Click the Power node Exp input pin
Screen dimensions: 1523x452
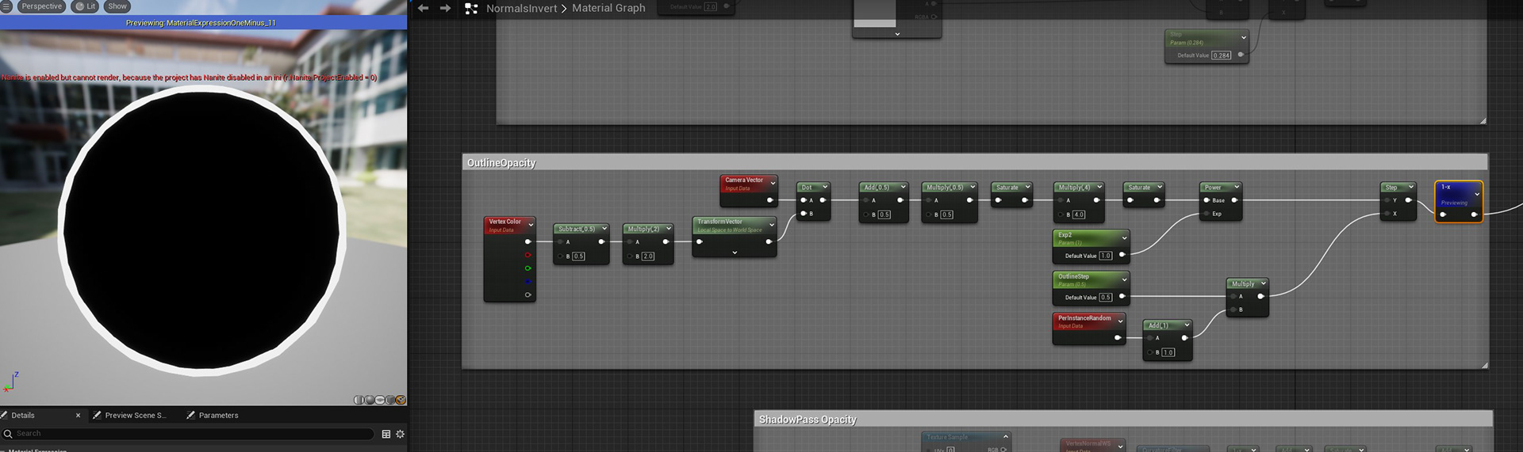tap(1207, 214)
